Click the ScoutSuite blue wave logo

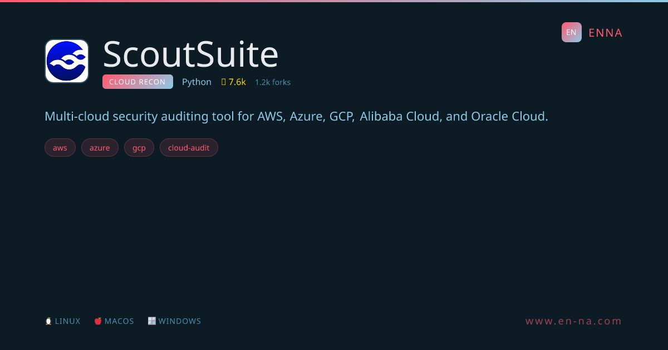[67, 61]
